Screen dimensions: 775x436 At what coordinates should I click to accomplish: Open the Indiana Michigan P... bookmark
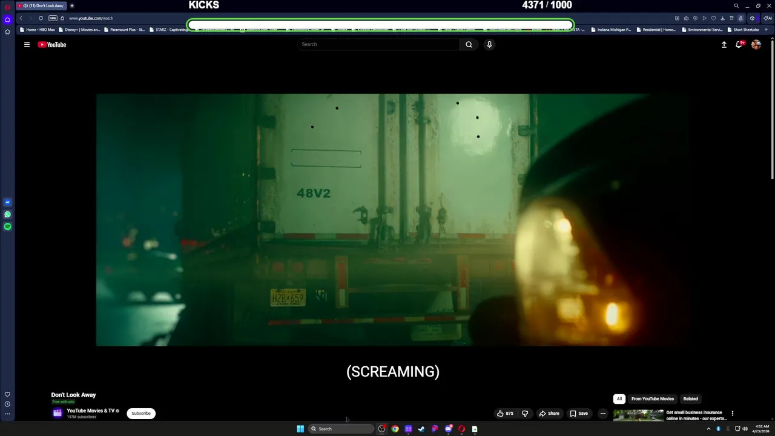point(611,30)
